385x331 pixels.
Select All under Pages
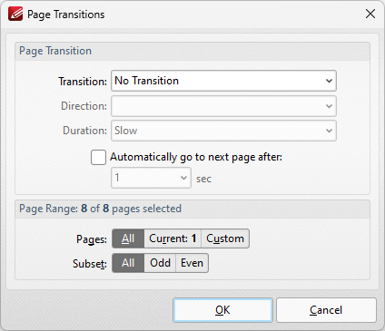click(x=128, y=239)
